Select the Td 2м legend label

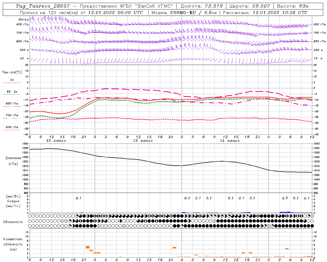pos(12,92)
